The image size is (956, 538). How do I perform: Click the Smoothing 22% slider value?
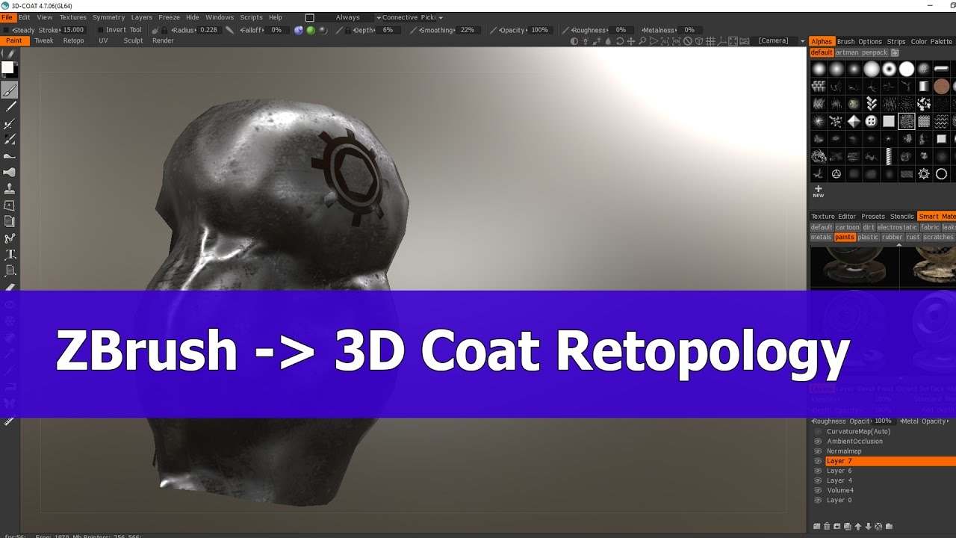(468, 30)
